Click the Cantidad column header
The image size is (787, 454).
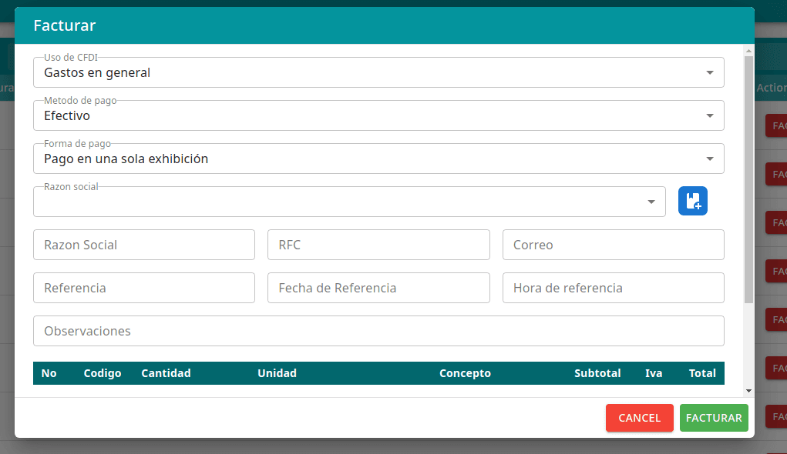point(166,373)
